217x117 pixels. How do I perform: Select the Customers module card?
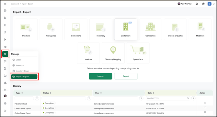click(x=126, y=29)
